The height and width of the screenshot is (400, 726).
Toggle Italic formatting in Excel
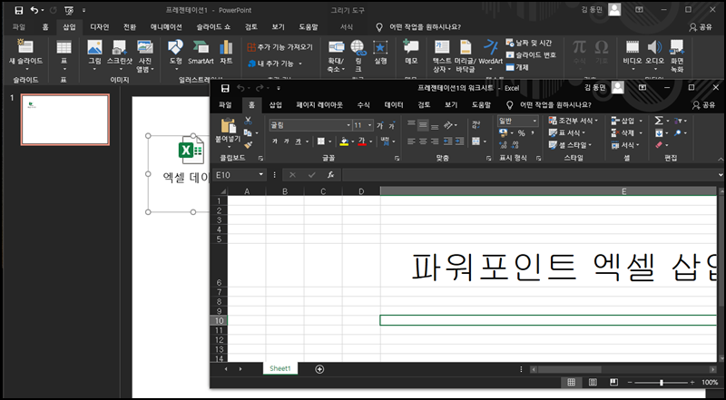click(x=287, y=141)
